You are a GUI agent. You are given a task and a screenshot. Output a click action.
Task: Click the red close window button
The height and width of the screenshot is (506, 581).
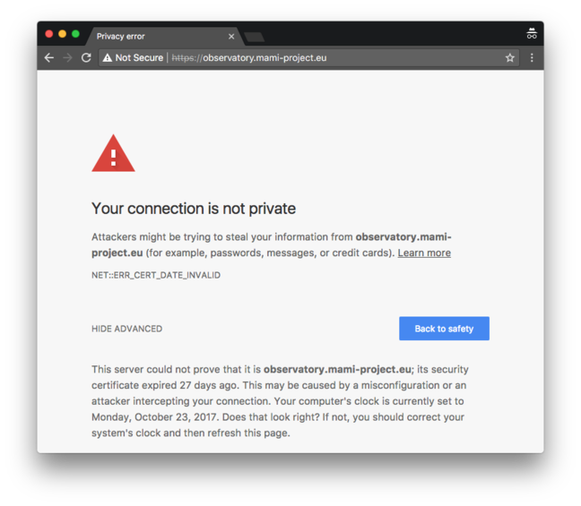pos(49,34)
